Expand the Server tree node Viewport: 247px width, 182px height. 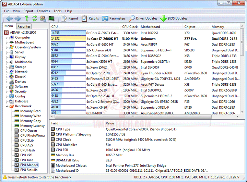[7, 52]
